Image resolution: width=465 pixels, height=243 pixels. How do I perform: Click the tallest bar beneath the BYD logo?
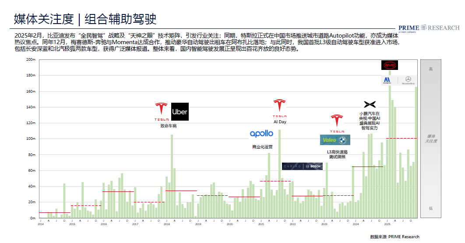[x=390, y=144]
